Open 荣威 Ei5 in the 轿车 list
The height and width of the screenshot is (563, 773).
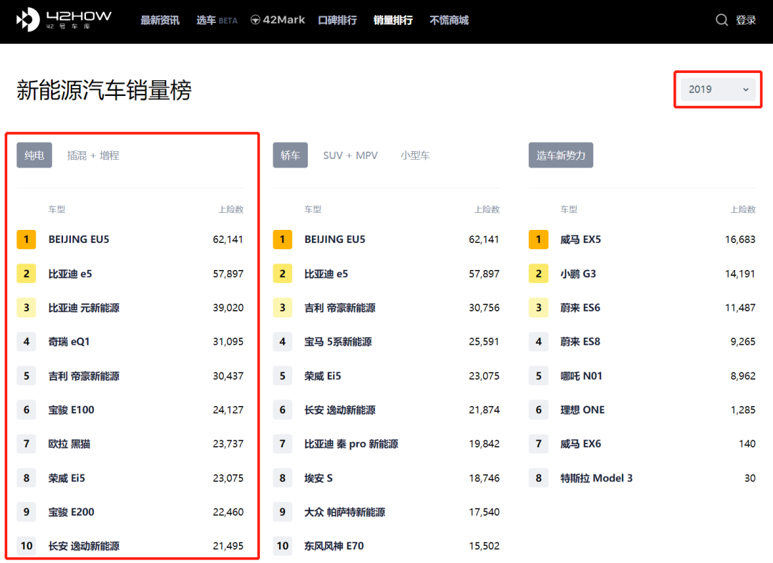click(322, 376)
